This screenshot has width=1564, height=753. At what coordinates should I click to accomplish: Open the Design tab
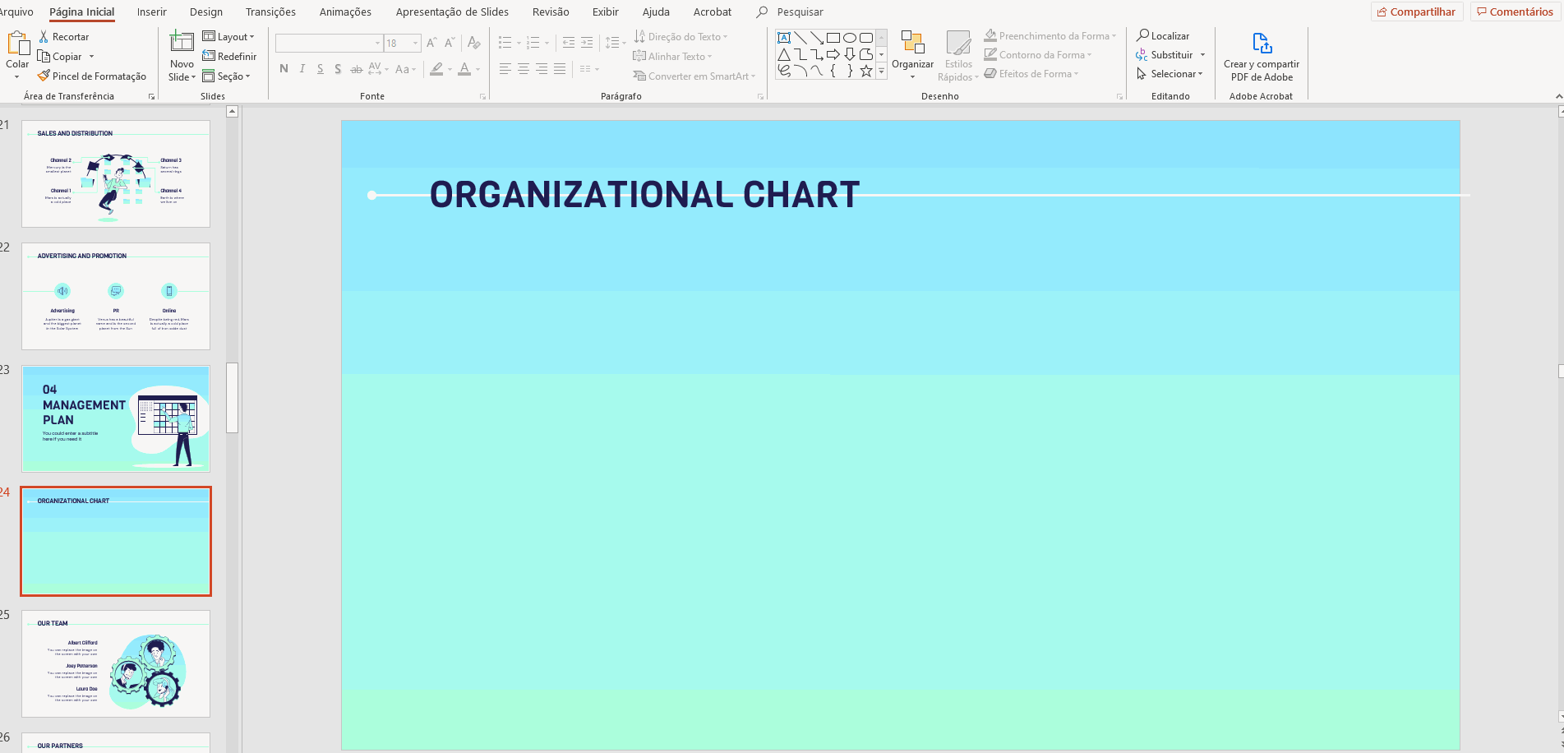coord(206,12)
